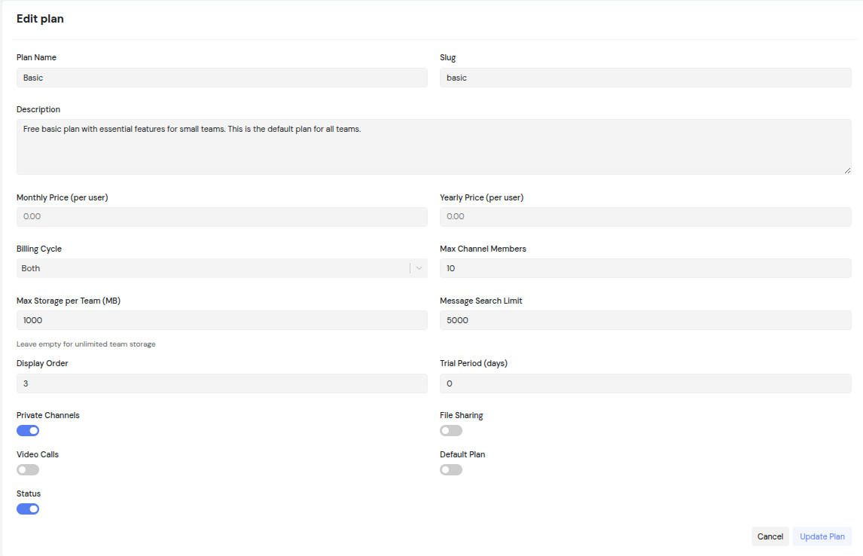Click the Update Plan button
This screenshot has width=863, height=556.
(x=822, y=536)
